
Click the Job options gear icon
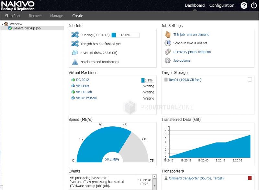[x=168, y=60]
